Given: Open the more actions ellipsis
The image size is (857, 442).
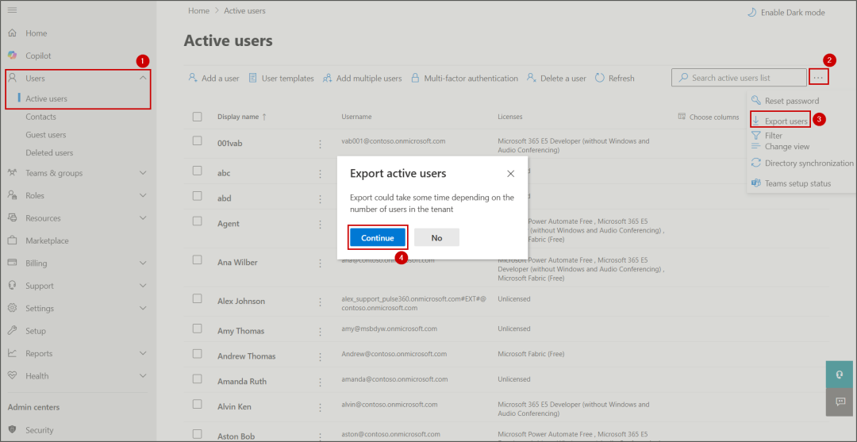Looking at the screenshot, I should click(x=818, y=78).
